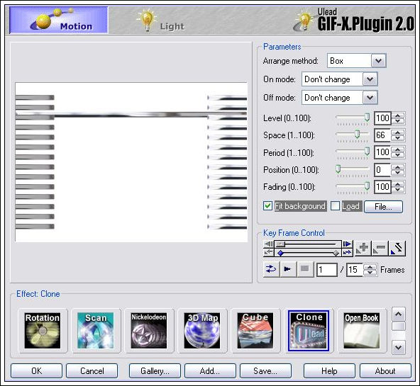Click the add key frame plus icon
The image size is (420, 386).
(363, 249)
